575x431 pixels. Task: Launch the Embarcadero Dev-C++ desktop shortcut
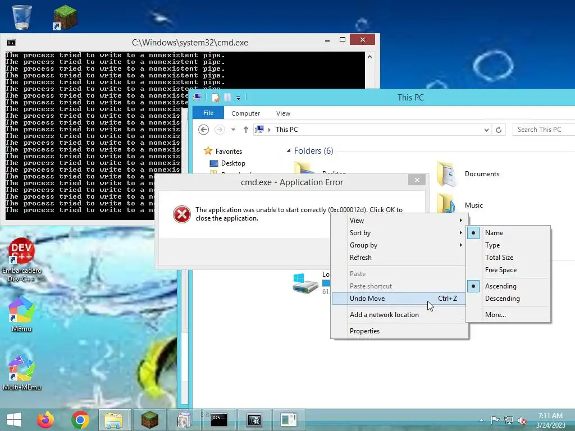coord(22,260)
